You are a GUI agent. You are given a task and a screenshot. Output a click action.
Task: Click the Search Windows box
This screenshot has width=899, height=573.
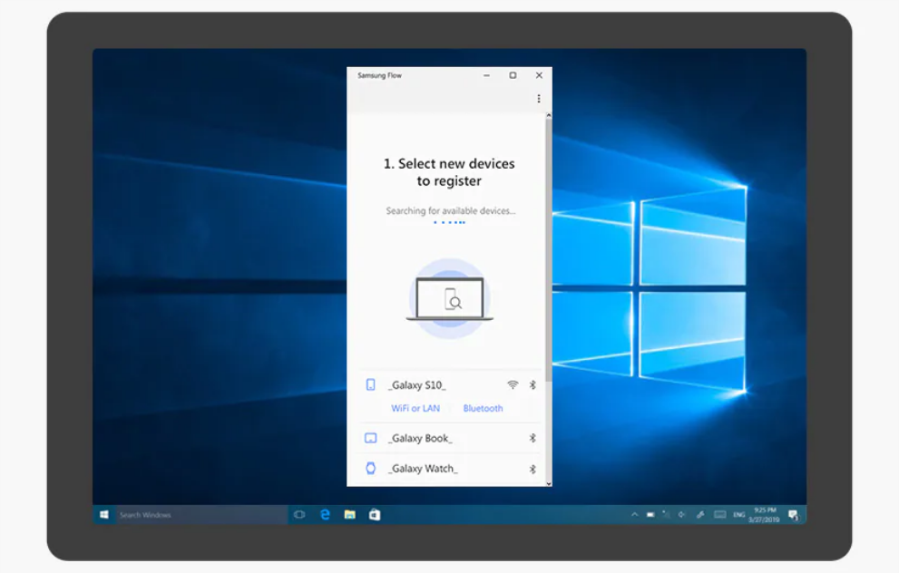point(201,515)
